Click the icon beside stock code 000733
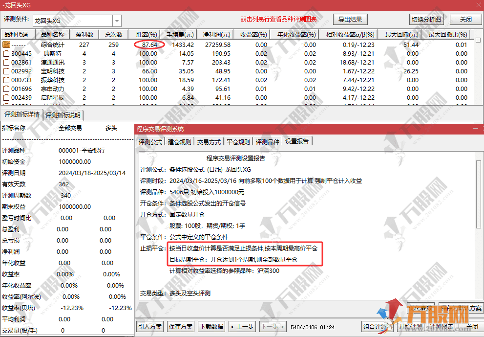The image size is (484, 337). pos(6,80)
